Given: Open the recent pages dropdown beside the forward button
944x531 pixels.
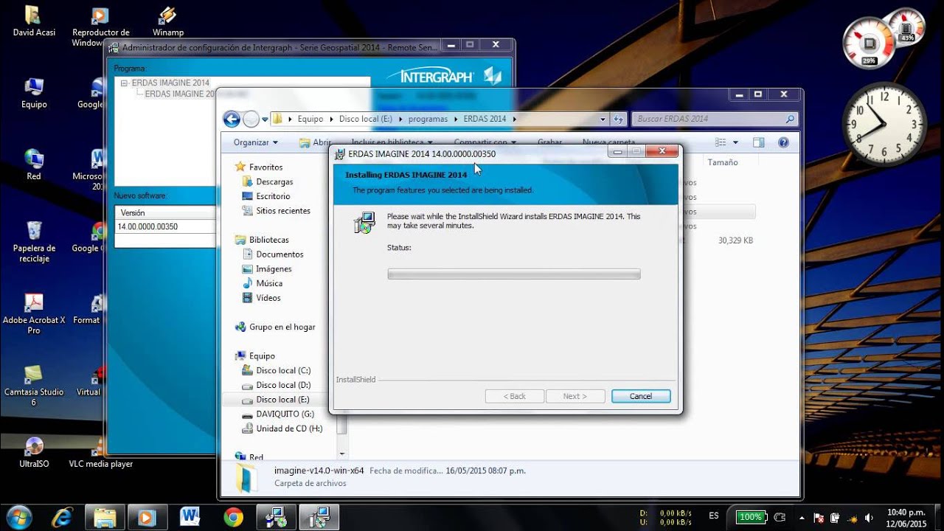Looking at the screenshot, I should pyautogui.click(x=265, y=119).
